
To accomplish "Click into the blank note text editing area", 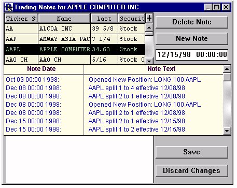I will [79, 160].
